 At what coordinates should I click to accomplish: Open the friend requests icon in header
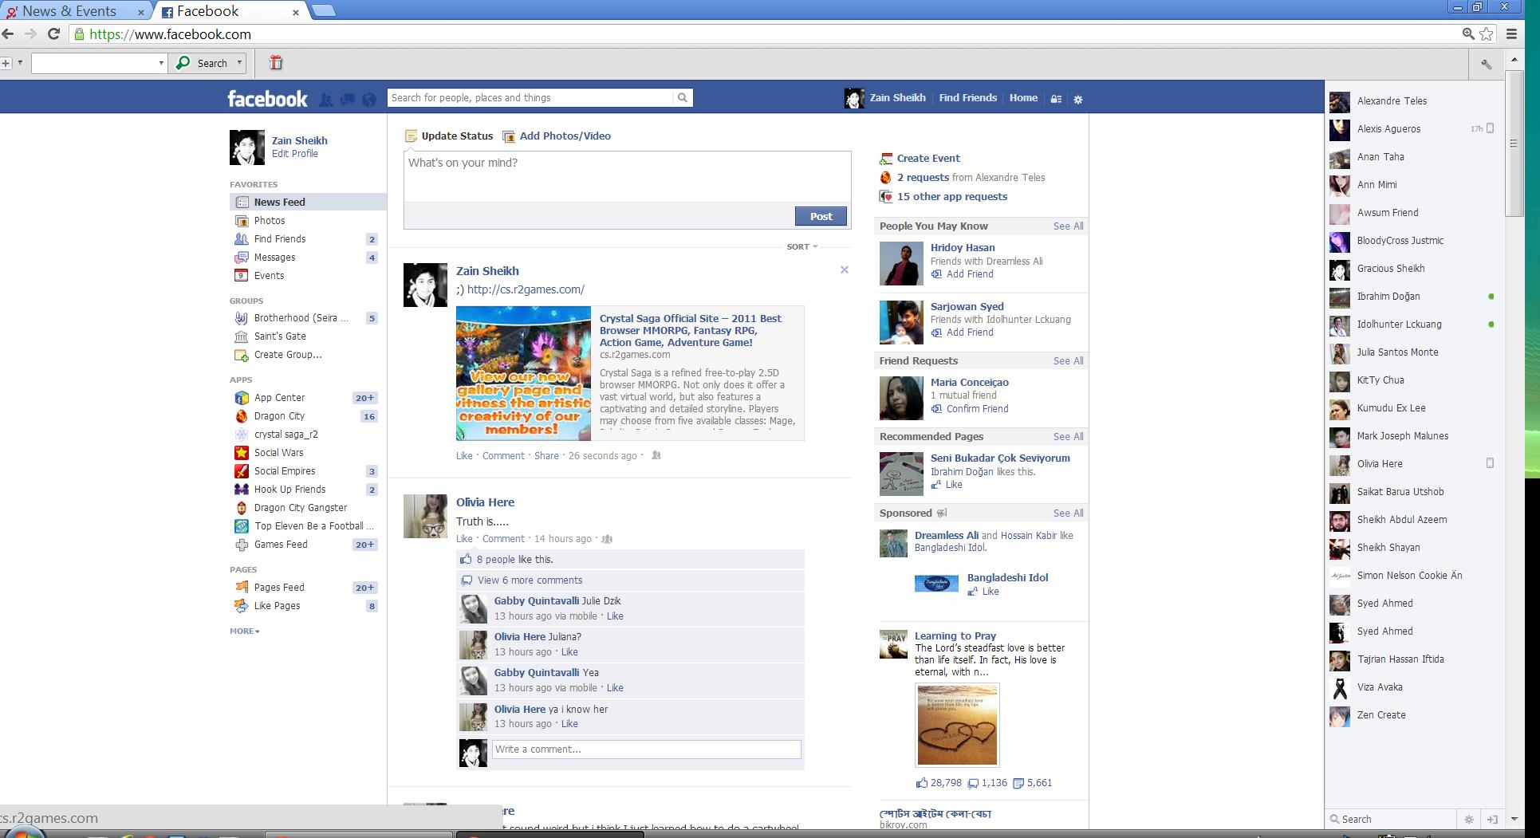click(325, 100)
